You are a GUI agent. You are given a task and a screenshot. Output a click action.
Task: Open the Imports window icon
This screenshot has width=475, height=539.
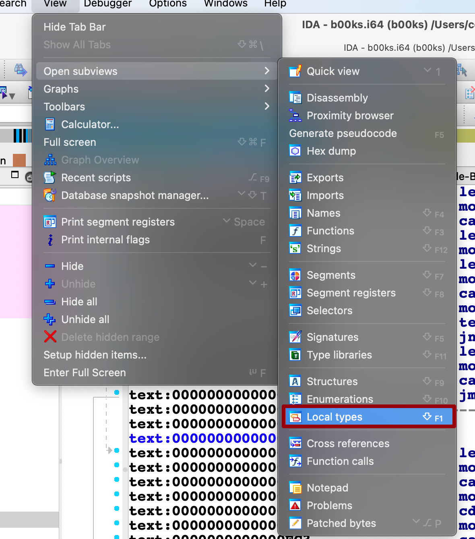coord(295,195)
